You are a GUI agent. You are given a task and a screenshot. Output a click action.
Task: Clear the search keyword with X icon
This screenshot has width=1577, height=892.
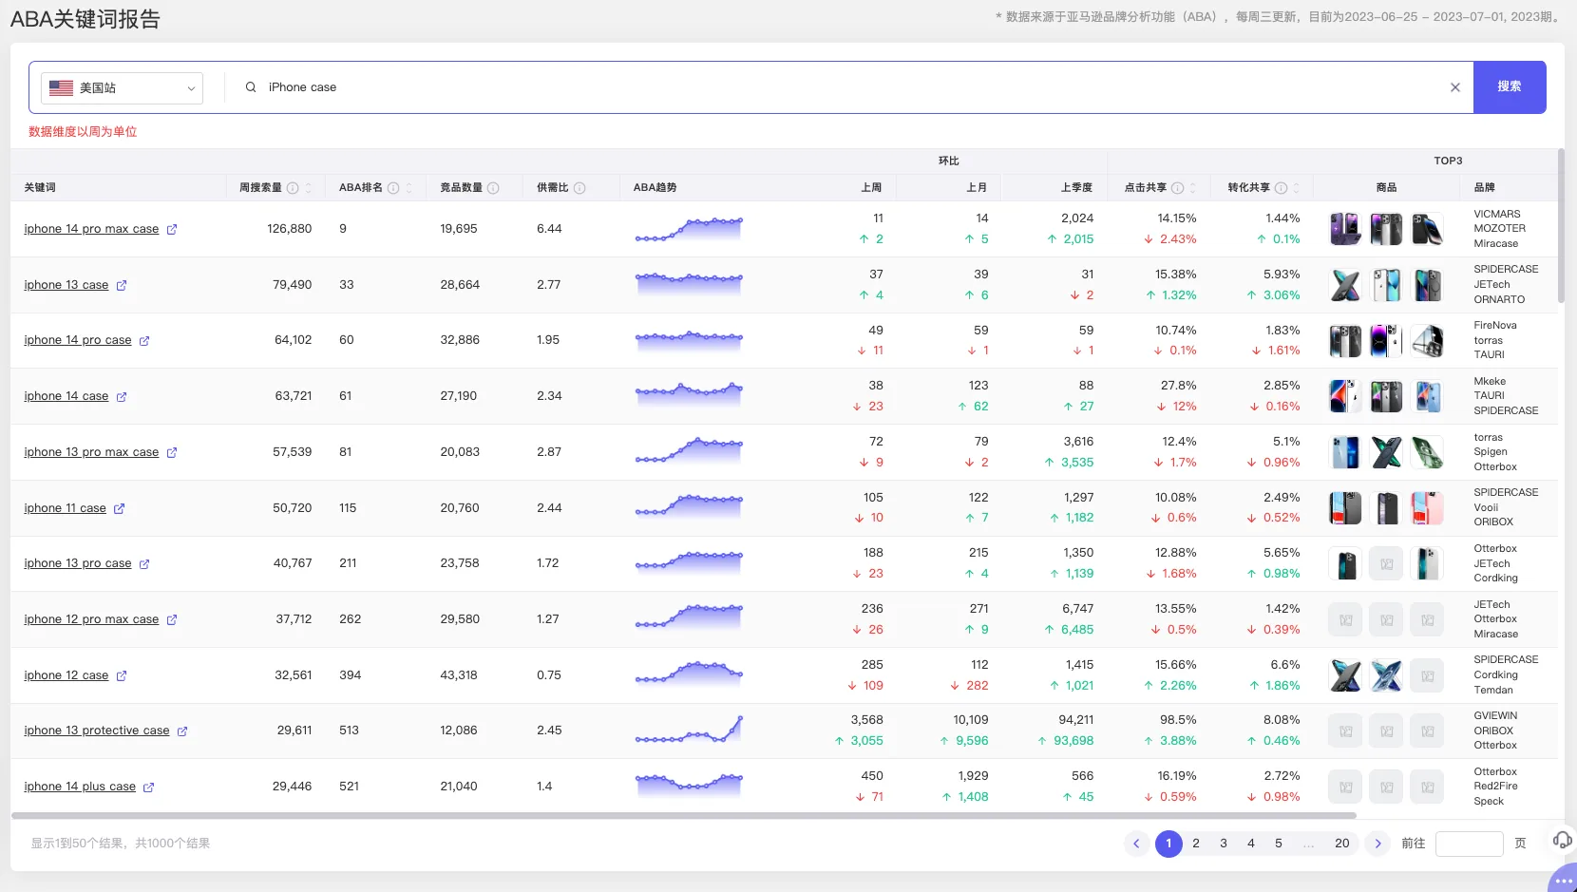point(1454,87)
